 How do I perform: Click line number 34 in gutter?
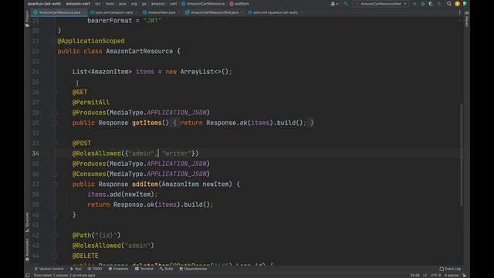36,154
